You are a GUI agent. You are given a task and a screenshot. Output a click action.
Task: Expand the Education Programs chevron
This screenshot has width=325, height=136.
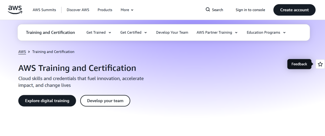coord(284,33)
